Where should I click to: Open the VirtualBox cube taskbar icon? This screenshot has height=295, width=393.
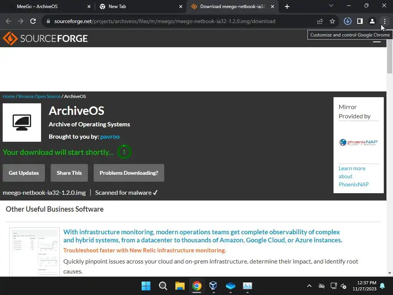click(213, 286)
